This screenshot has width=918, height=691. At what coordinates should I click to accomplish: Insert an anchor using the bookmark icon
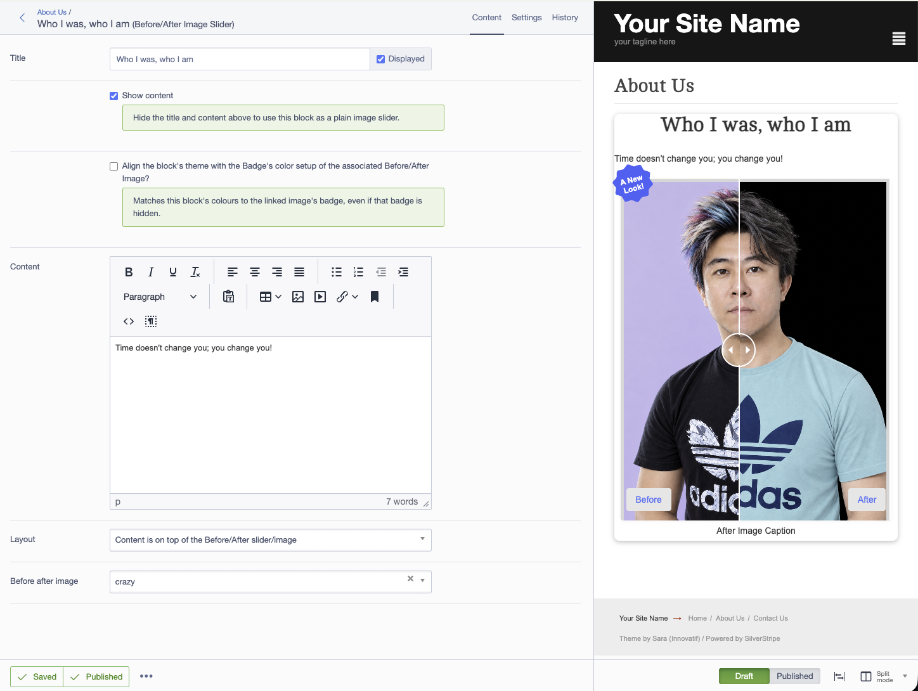click(x=375, y=297)
